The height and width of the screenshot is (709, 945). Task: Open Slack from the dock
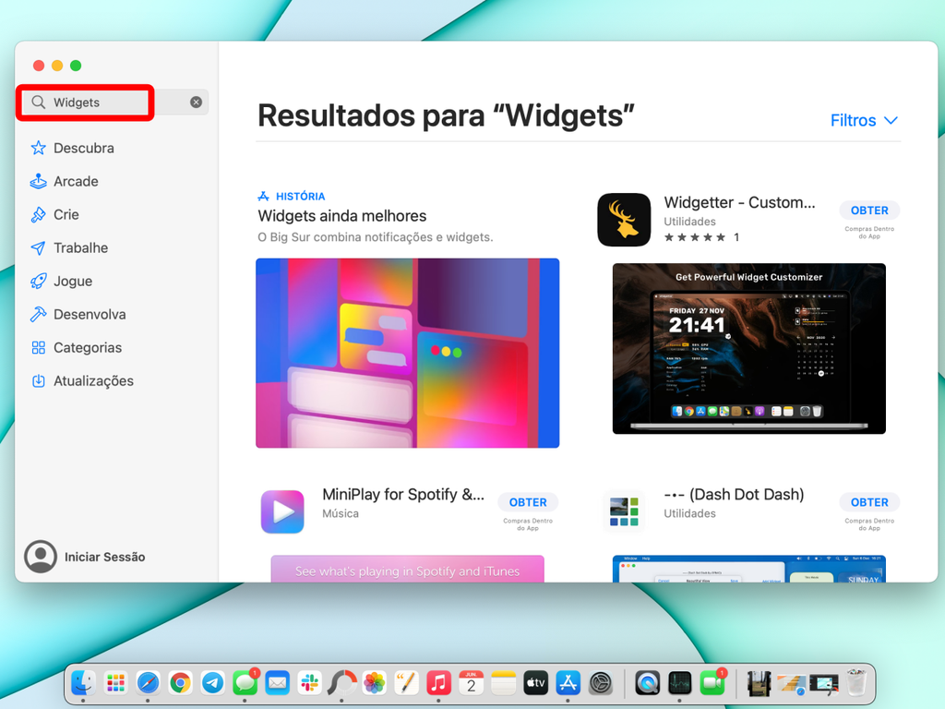[x=310, y=683]
